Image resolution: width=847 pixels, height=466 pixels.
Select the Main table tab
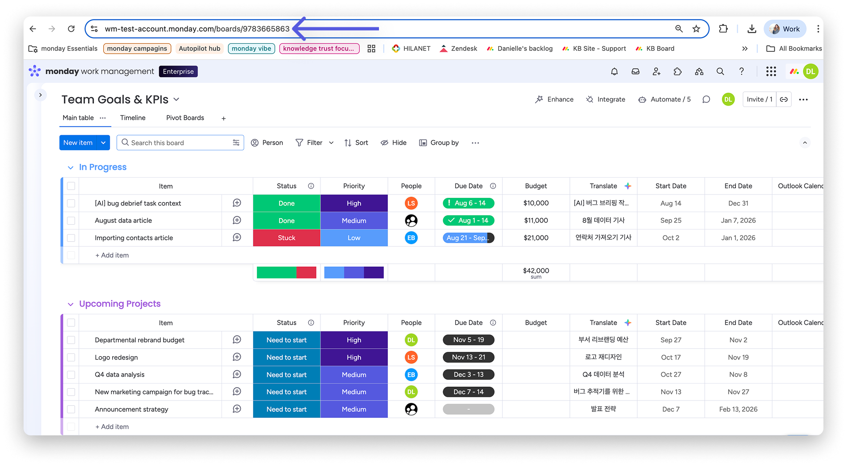tap(78, 118)
